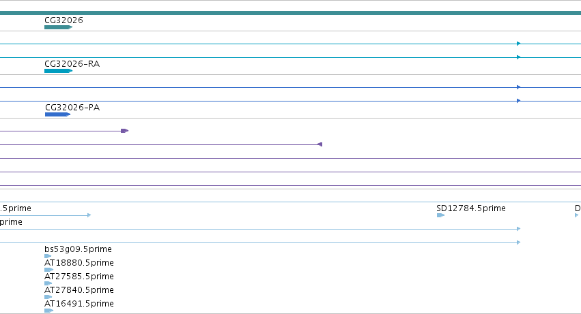The image size is (581, 314).
Task: Click the glyph under bs53g09.5prime
Action: (48, 256)
